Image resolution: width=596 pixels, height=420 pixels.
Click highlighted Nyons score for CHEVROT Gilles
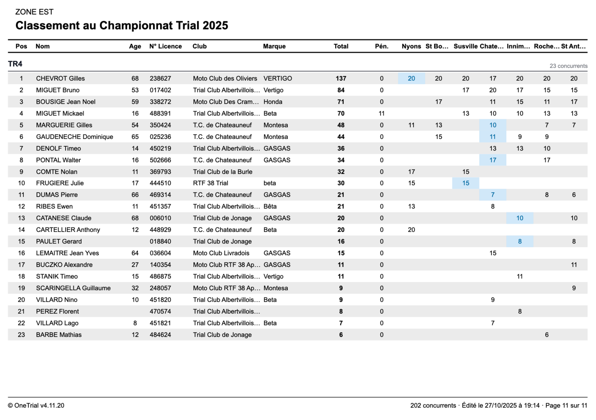411,78
